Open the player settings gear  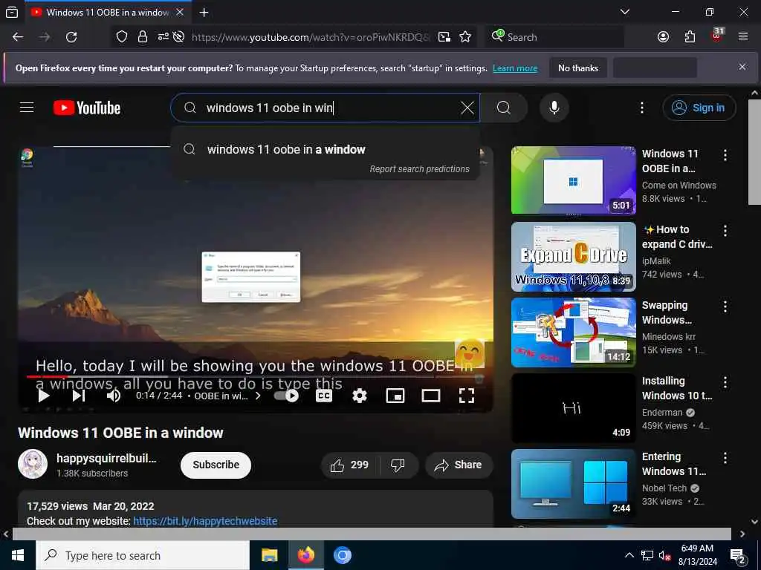point(359,396)
